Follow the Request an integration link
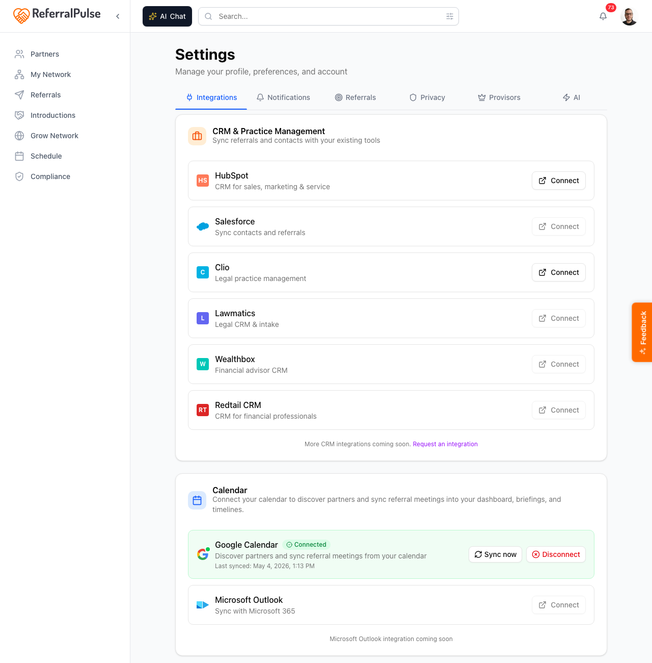Viewport: 652px width, 663px height. (x=445, y=444)
